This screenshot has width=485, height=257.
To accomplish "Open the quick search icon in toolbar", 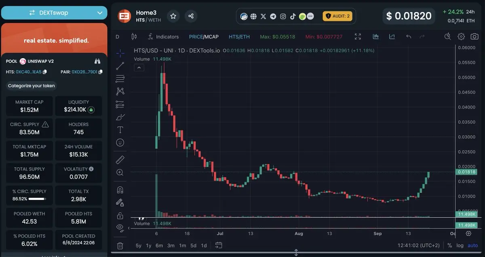I will tap(448, 37).
